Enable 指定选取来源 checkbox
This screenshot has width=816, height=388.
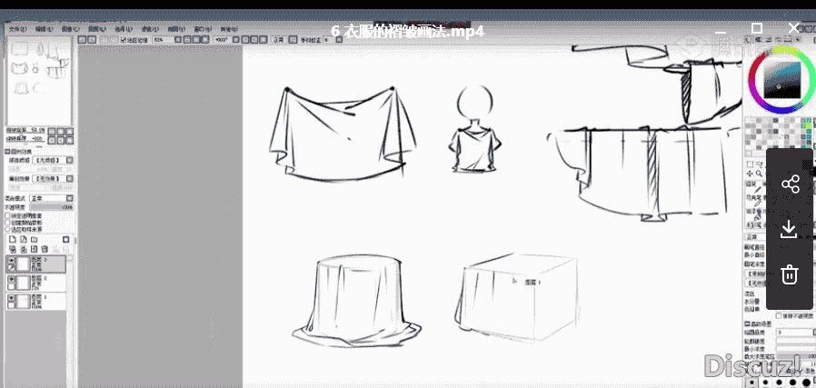point(7,229)
